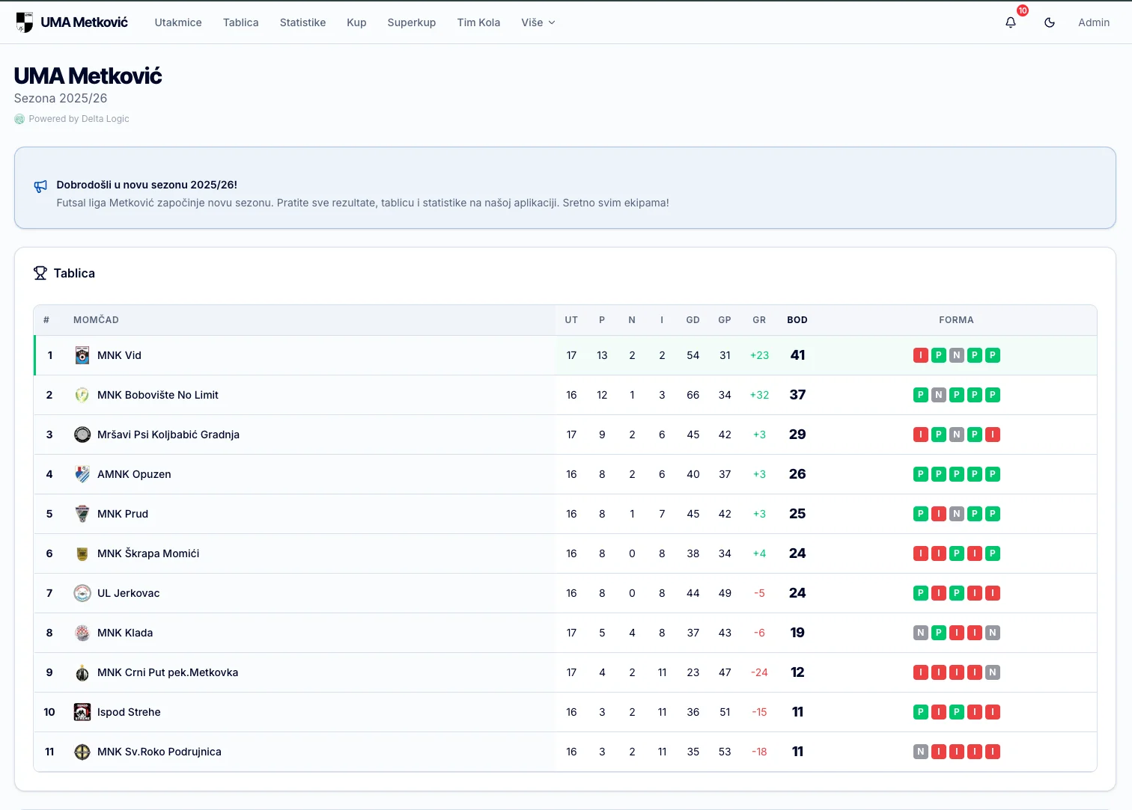1132x810 pixels.
Task: Click the MNK Sv.Roko Podrujnica crest
Action: (82, 752)
